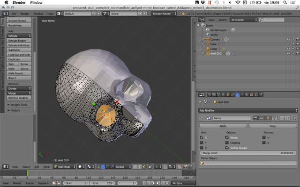Open the Merge dropdown in tool shelf
Screen dimensions: 300x187
[x=19, y=93]
